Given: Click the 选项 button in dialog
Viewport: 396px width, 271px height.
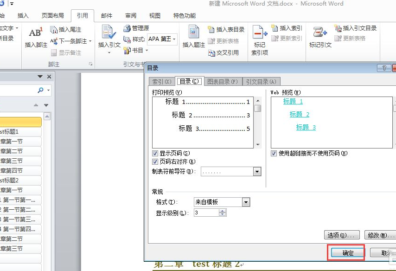Looking at the screenshot, I should point(342,235).
